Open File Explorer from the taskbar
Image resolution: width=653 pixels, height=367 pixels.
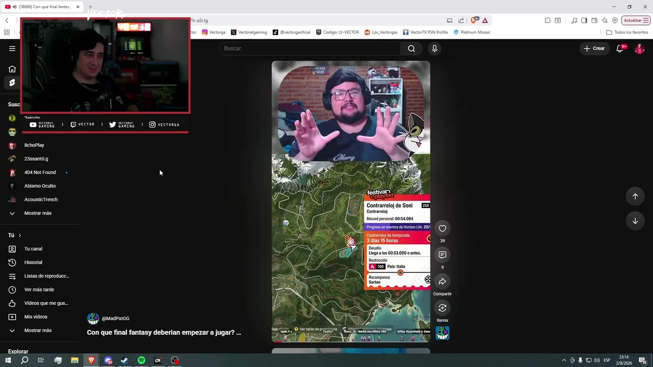tap(74, 360)
